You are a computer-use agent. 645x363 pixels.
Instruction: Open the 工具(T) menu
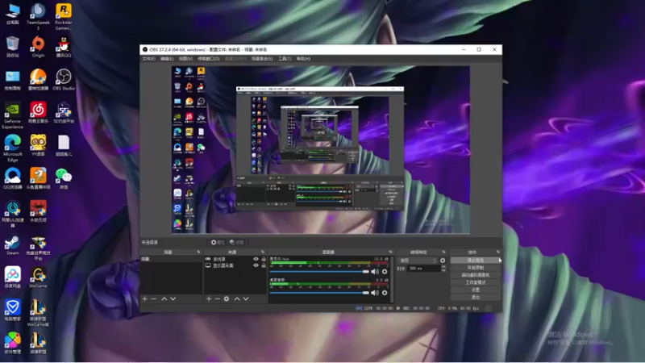[x=285, y=59]
